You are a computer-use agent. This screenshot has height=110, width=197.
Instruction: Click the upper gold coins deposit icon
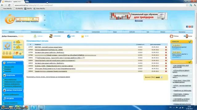tap(18, 42)
